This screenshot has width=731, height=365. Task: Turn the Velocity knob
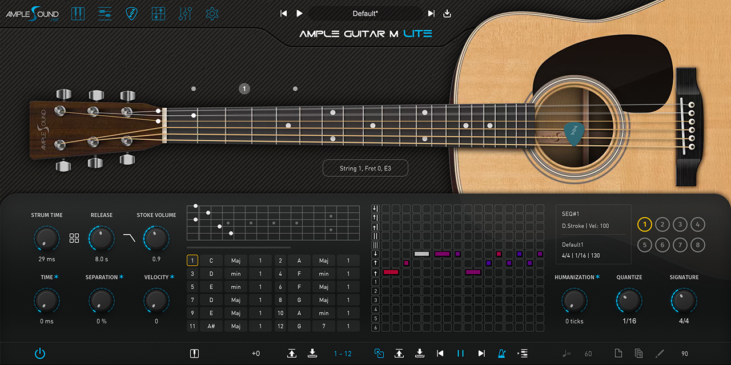[x=156, y=300]
